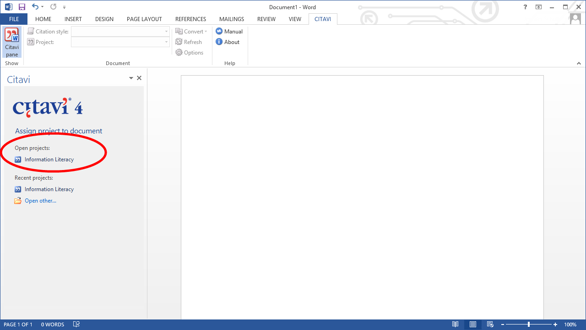Switch to Print Layout view
This screenshot has height=330, width=586.
[x=472, y=324]
